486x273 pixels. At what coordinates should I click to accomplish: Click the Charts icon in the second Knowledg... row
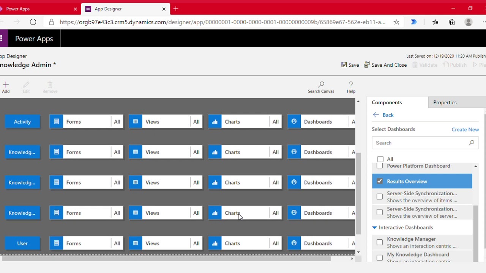(215, 182)
